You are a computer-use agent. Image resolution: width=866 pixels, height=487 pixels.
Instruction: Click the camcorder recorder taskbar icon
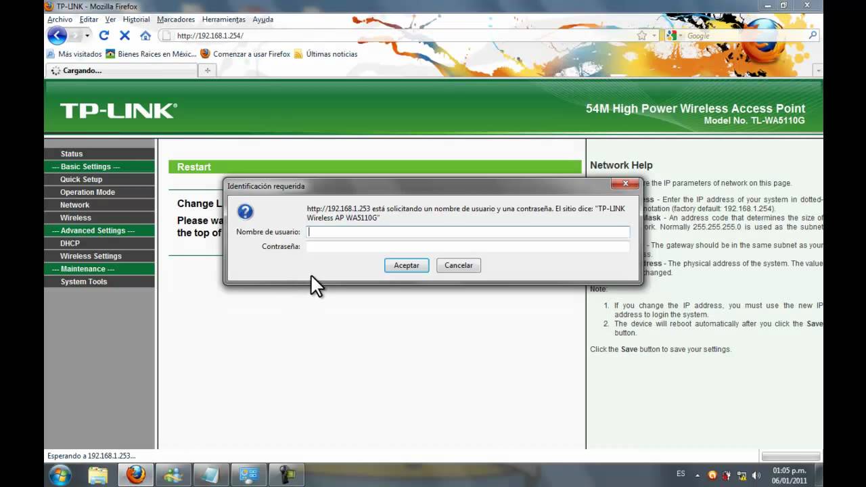coord(286,475)
